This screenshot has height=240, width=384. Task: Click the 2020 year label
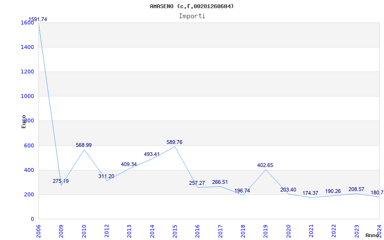point(288,231)
